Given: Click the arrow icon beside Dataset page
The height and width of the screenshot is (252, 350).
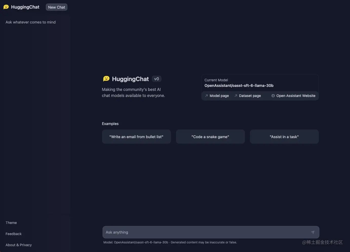Looking at the screenshot, I should point(236,96).
